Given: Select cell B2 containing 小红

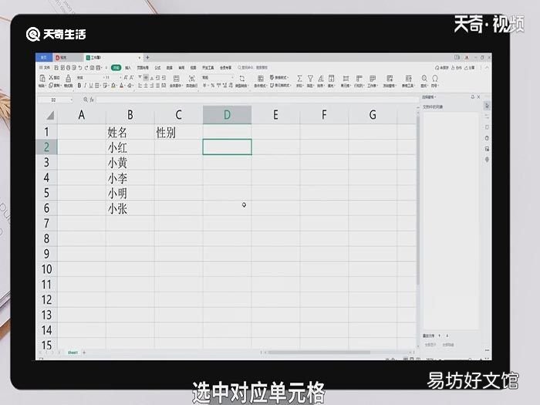Looking at the screenshot, I should pyautogui.click(x=130, y=147).
